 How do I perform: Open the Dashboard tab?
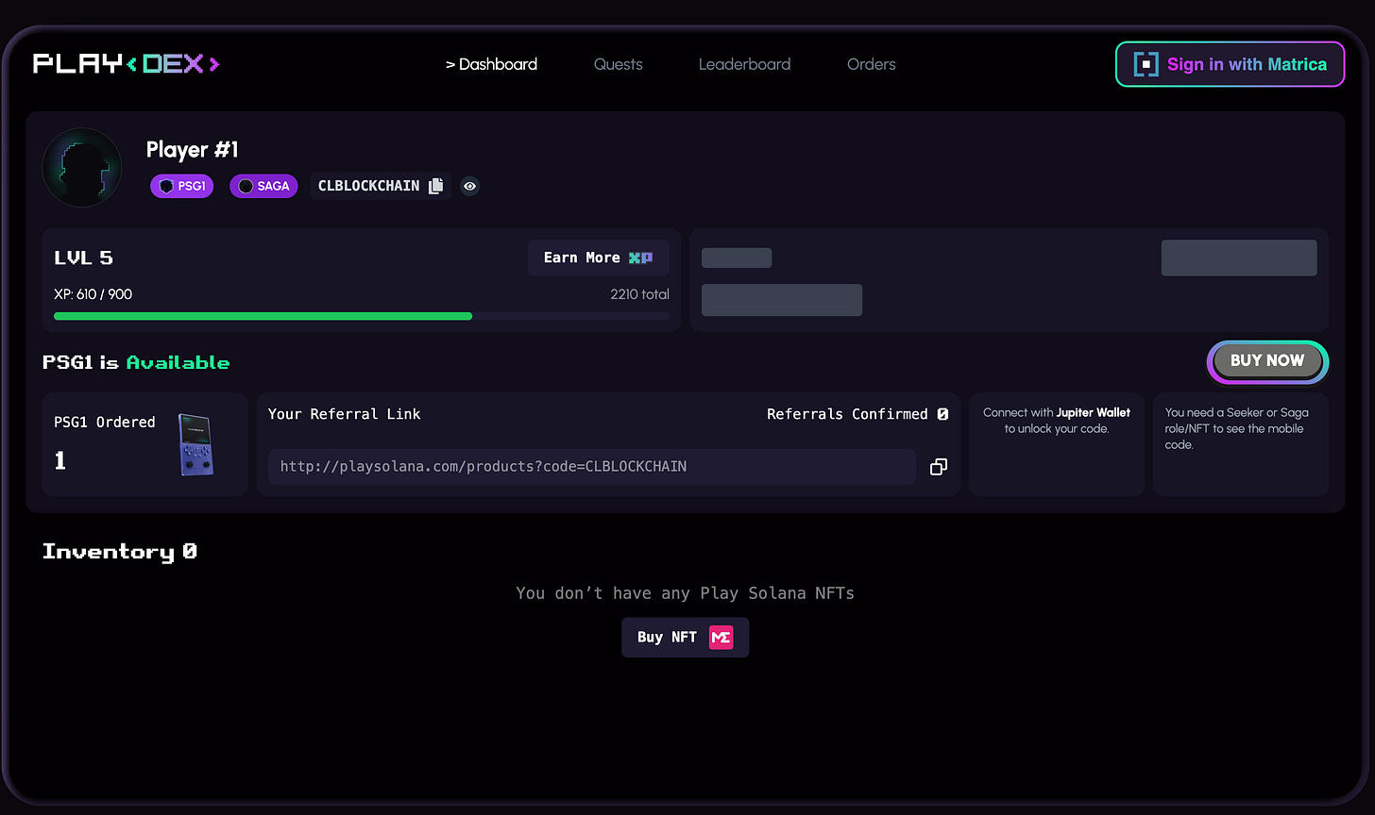491,64
